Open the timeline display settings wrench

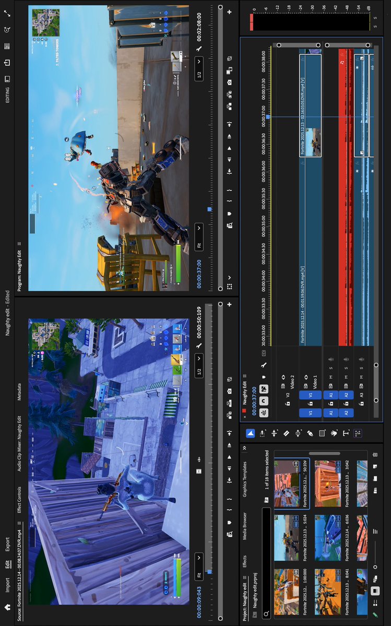pyautogui.click(x=263, y=365)
